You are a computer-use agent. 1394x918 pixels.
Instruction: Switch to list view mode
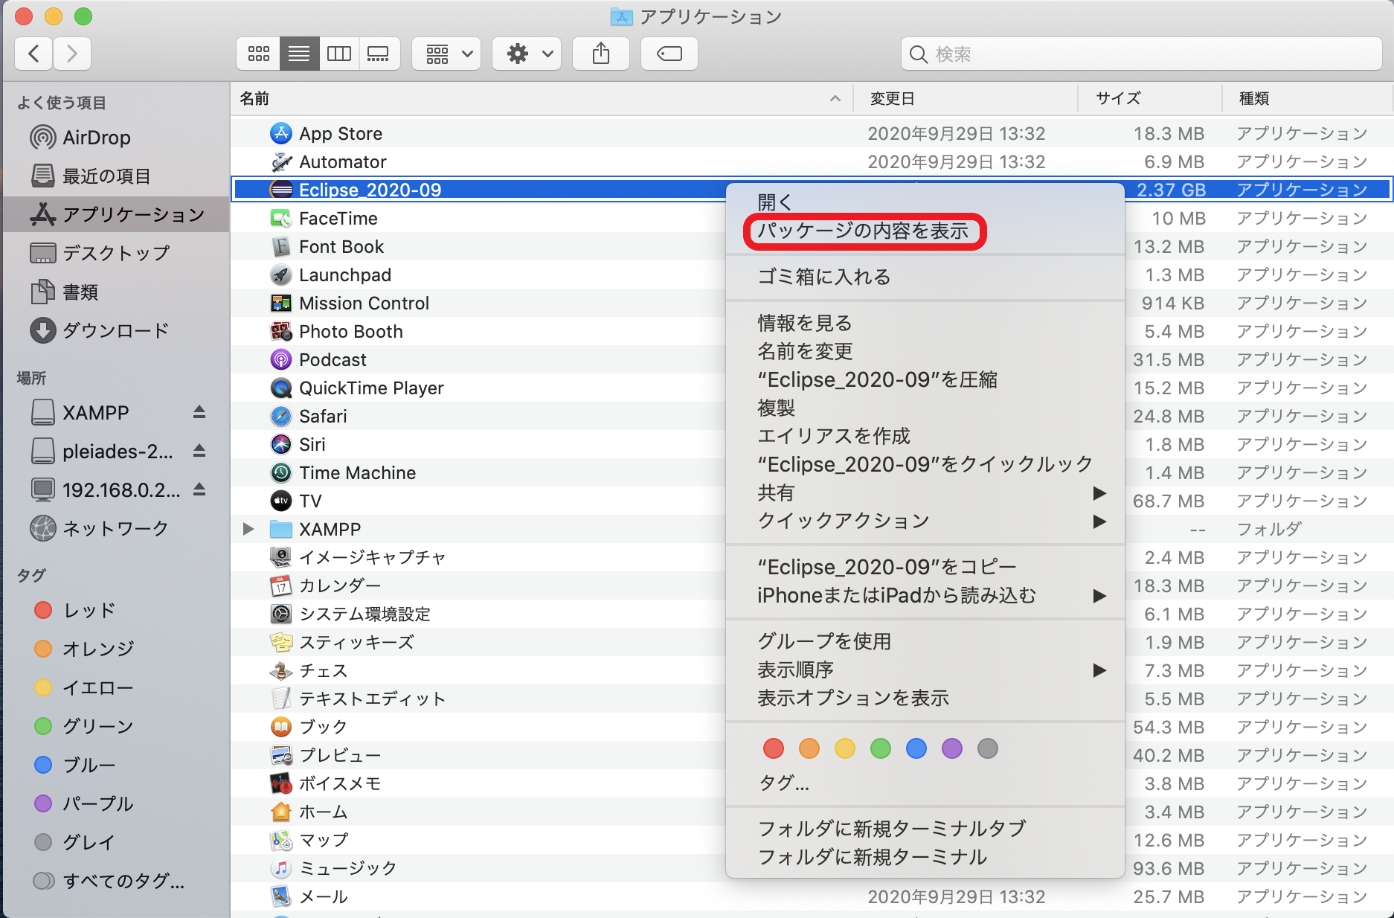click(x=299, y=54)
